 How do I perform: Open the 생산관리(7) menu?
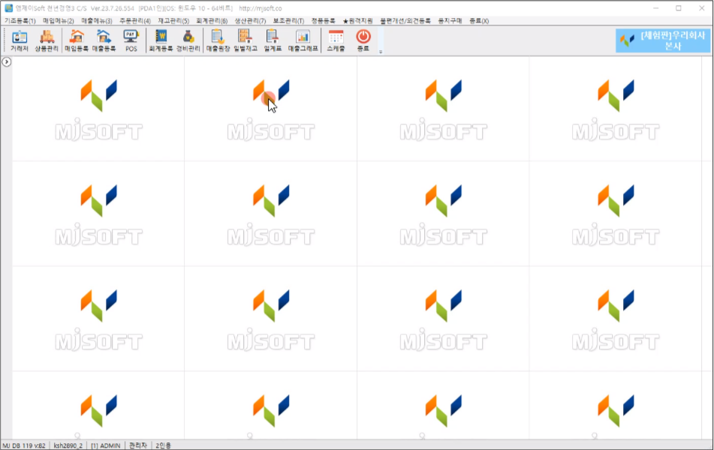point(250,21)
